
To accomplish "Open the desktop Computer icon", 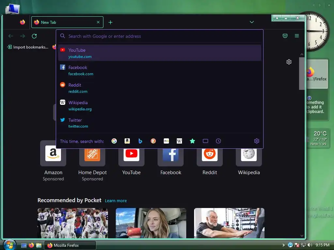I will (x=13, y=9).
